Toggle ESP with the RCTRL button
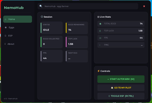The width and height of the screenshot is (152, 103). pyautogui.click(x=121, y=96)
